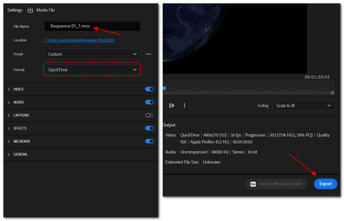Click the Estimated File Size Unknown text
This screenshot has width=344, height=221.
point(193,162)
